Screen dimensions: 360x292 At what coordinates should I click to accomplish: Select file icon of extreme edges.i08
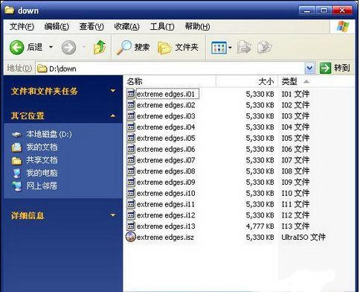[x=131, y=171]
